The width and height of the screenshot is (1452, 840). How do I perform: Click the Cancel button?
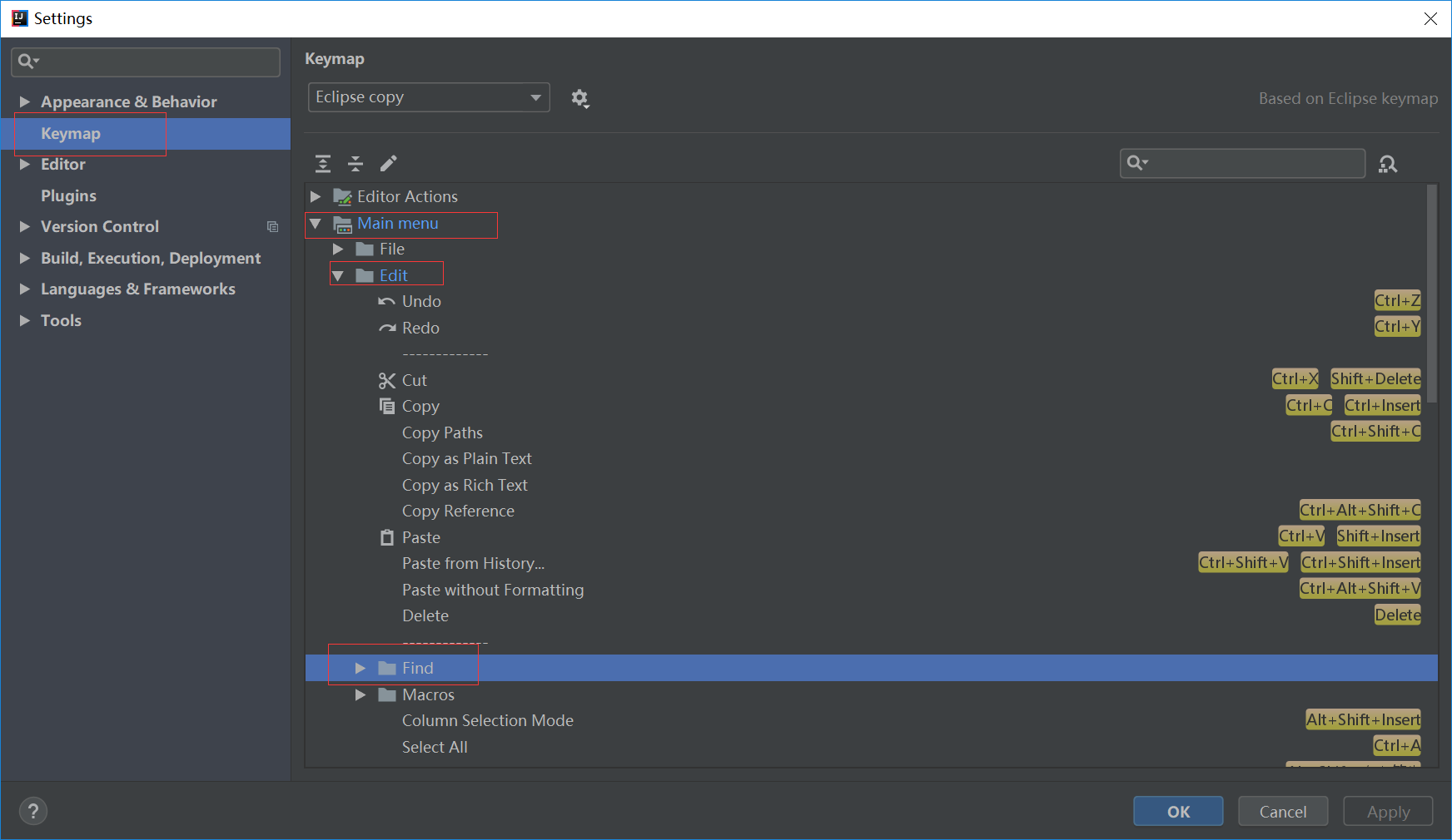pos(1283,811)
